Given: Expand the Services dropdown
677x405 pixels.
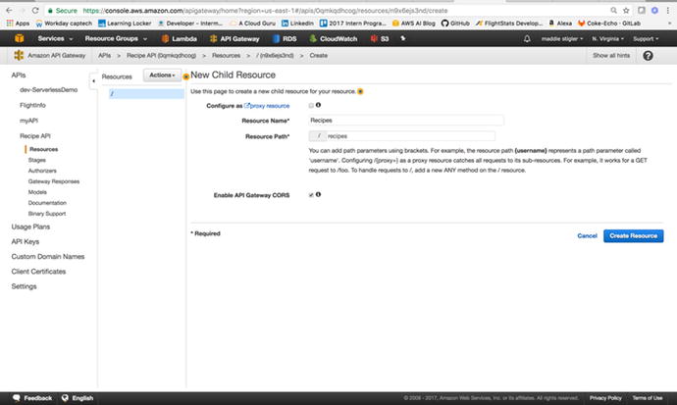Looking at the screenshot, I should click(55, 39).
